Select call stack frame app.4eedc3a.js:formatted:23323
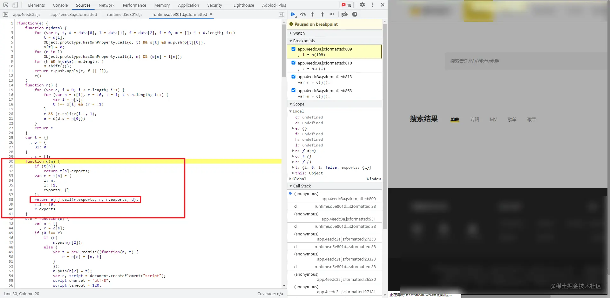610x298 pixels. 335,256
